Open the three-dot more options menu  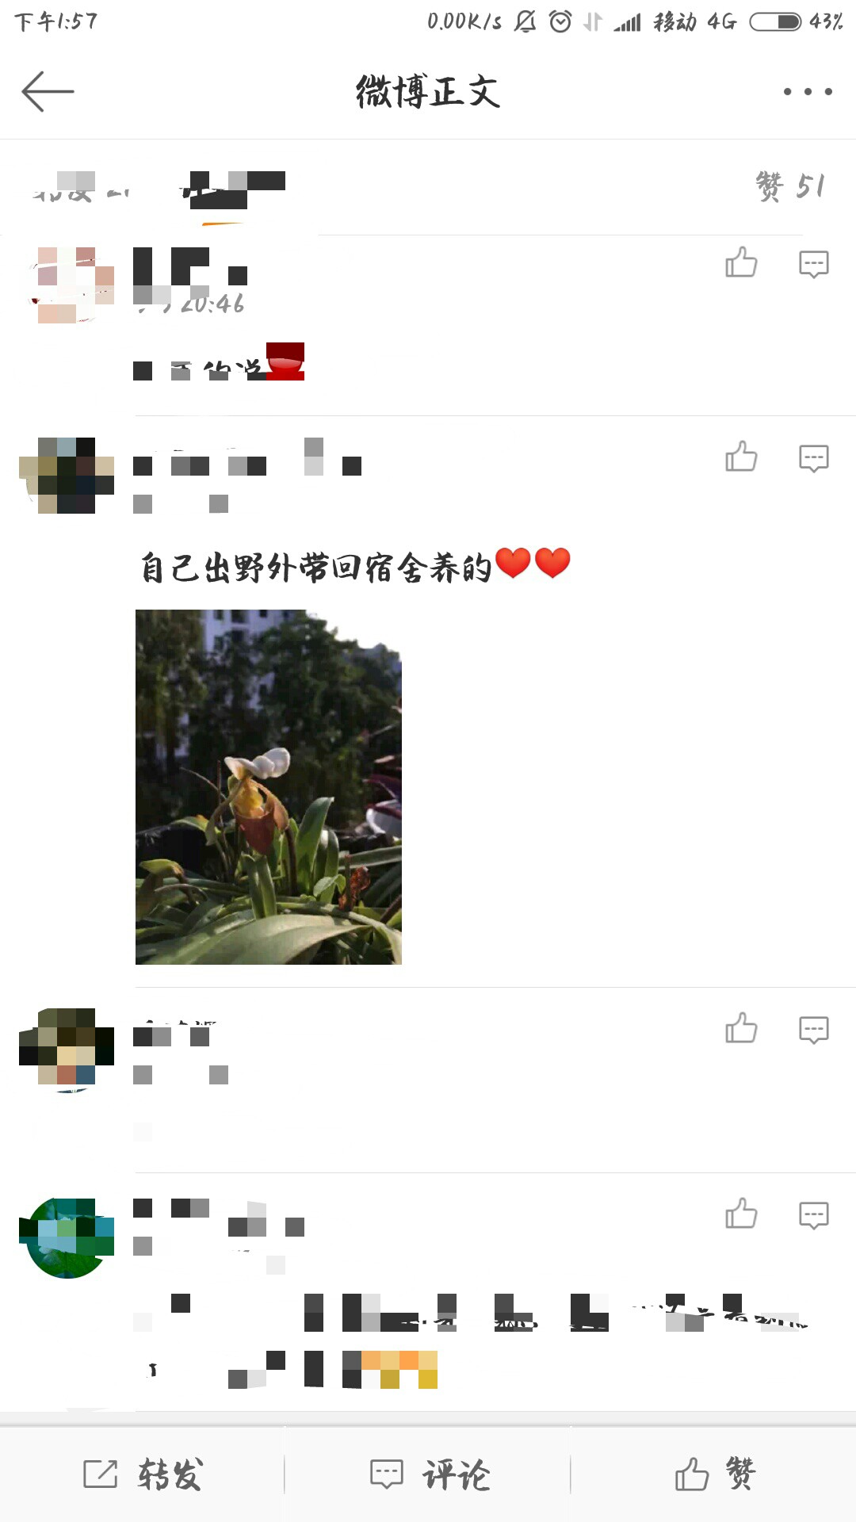click(x=808, y=92)
